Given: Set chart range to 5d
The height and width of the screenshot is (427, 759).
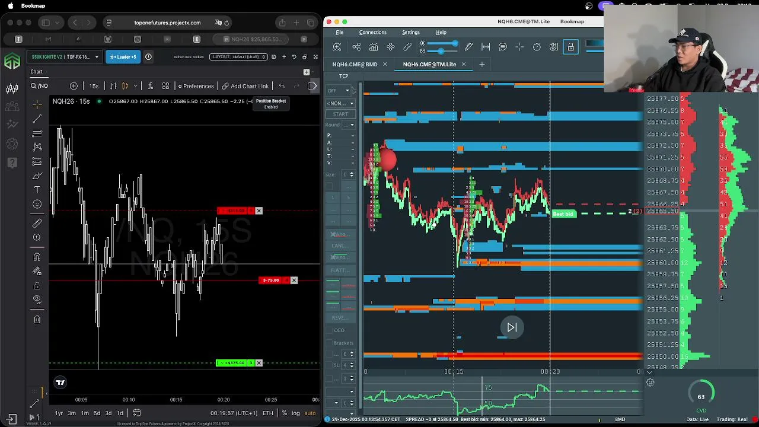Looking at the screenshot, I should [x=97, y=413].
